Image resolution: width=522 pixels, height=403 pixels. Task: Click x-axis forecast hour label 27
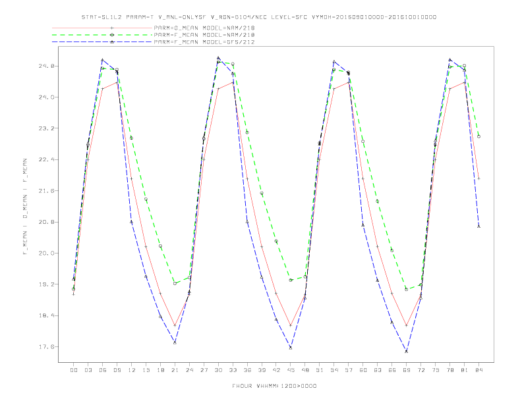coord(204,370)
